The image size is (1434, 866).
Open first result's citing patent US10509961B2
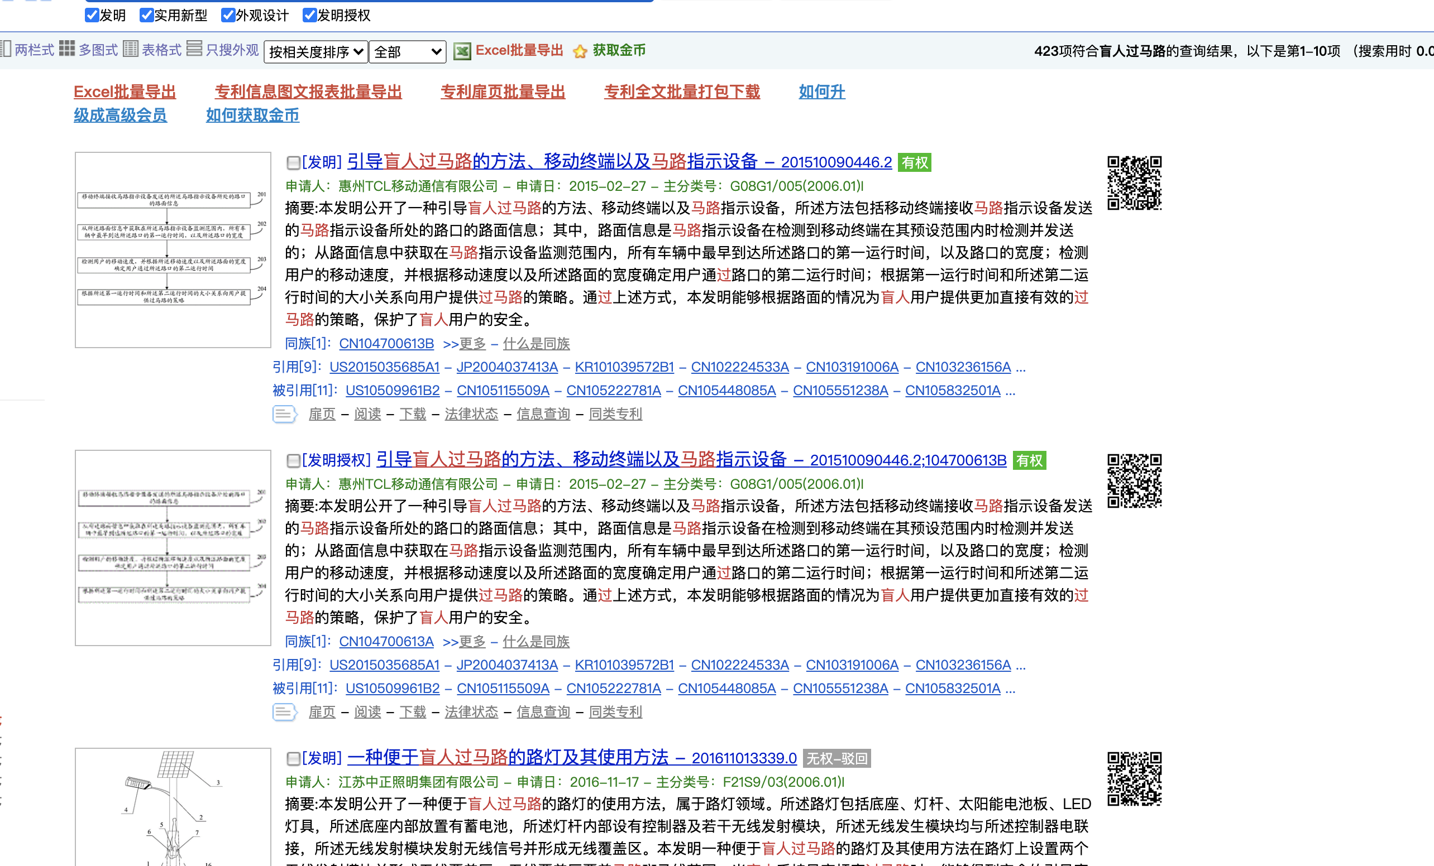(392, 390)
